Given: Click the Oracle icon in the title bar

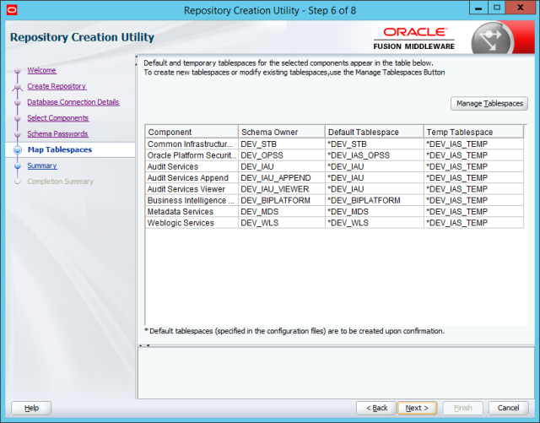Looking at the screenshot, I should click(12, 10).
